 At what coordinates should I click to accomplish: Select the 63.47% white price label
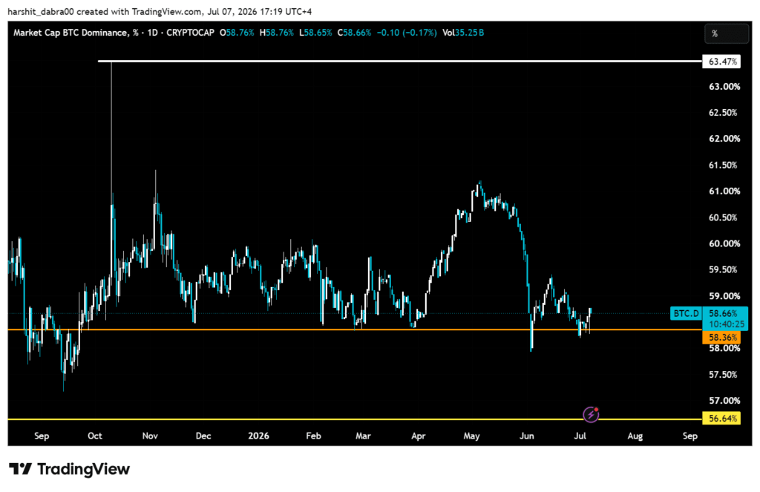tap(721, 62)
